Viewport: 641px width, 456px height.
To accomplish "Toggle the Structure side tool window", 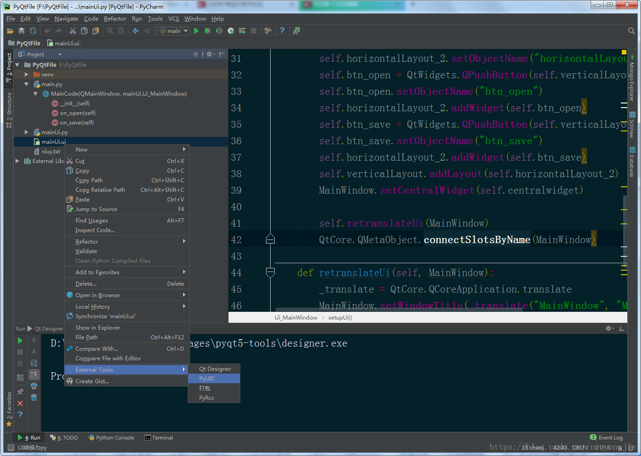I will [9, 110].
